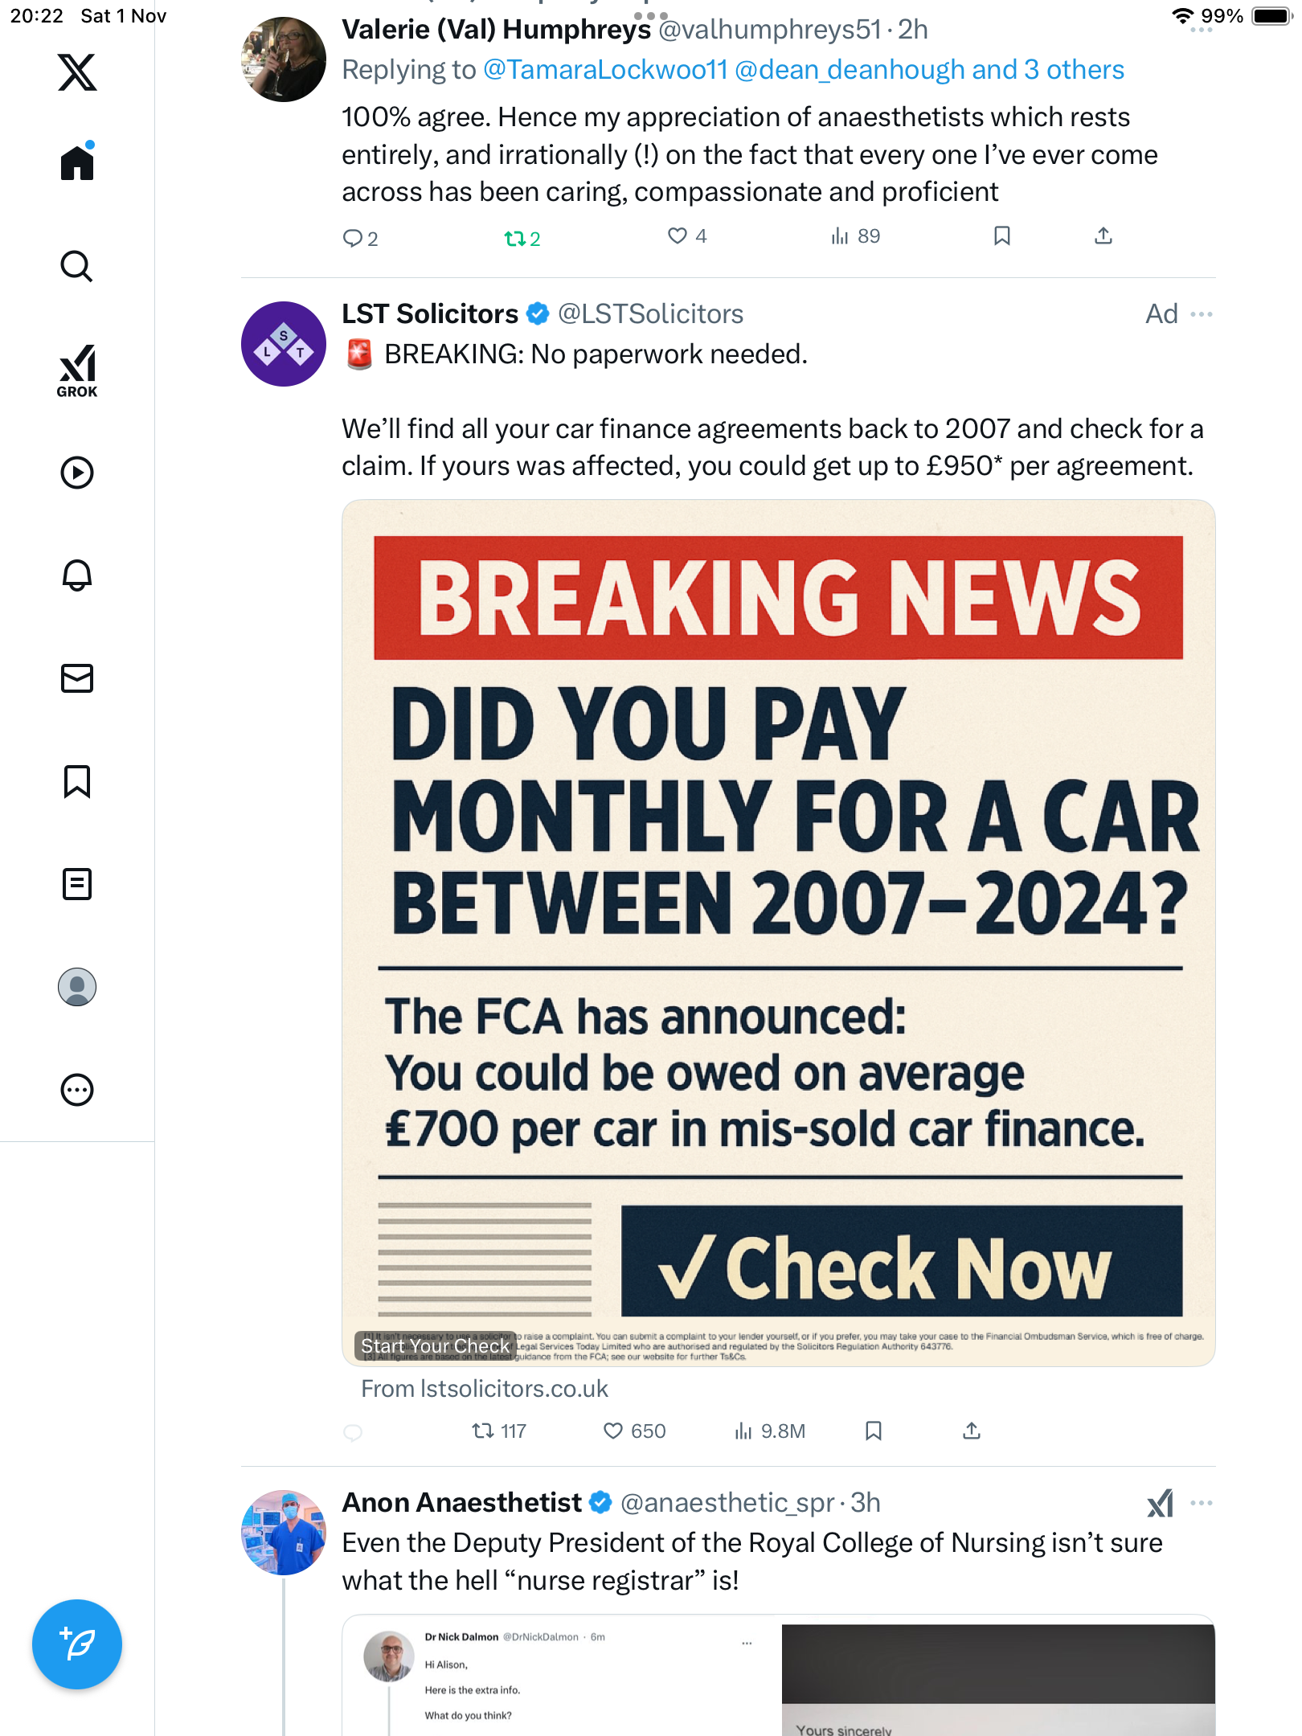
Task: Open the Lists icon in the sidebar
Action: click(x=77, y=884)
